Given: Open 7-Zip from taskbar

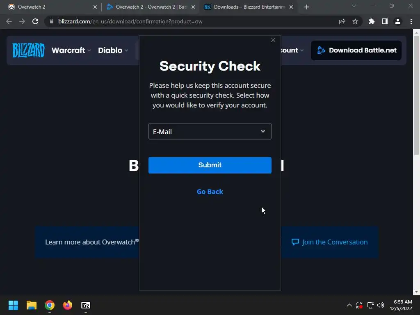Looking at the screenshot, I should coord(86,305).
